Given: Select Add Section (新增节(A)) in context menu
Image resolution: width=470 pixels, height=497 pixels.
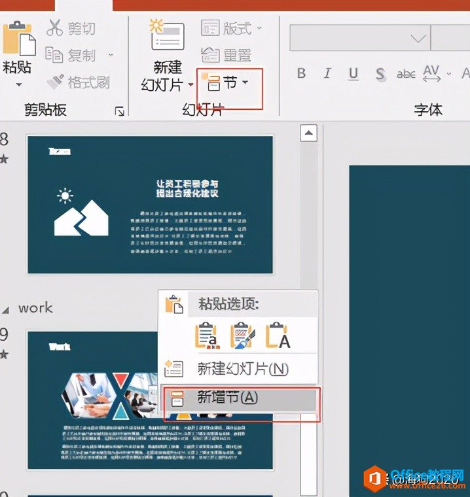Looking at the screenshot, I should tap(240, 398).
